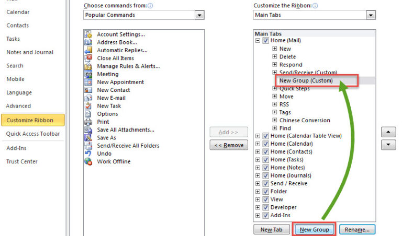
Task: Click the Account Settings command icon
Action: [x=88, y=34]
